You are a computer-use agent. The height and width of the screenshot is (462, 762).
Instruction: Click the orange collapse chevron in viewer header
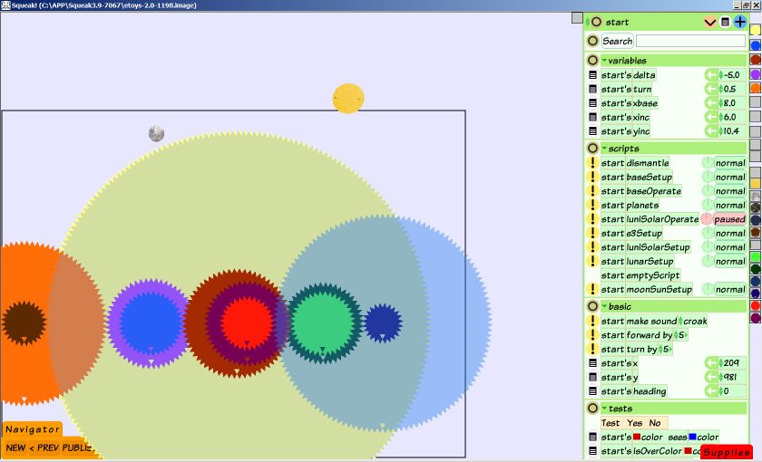[x=710, y=23]
